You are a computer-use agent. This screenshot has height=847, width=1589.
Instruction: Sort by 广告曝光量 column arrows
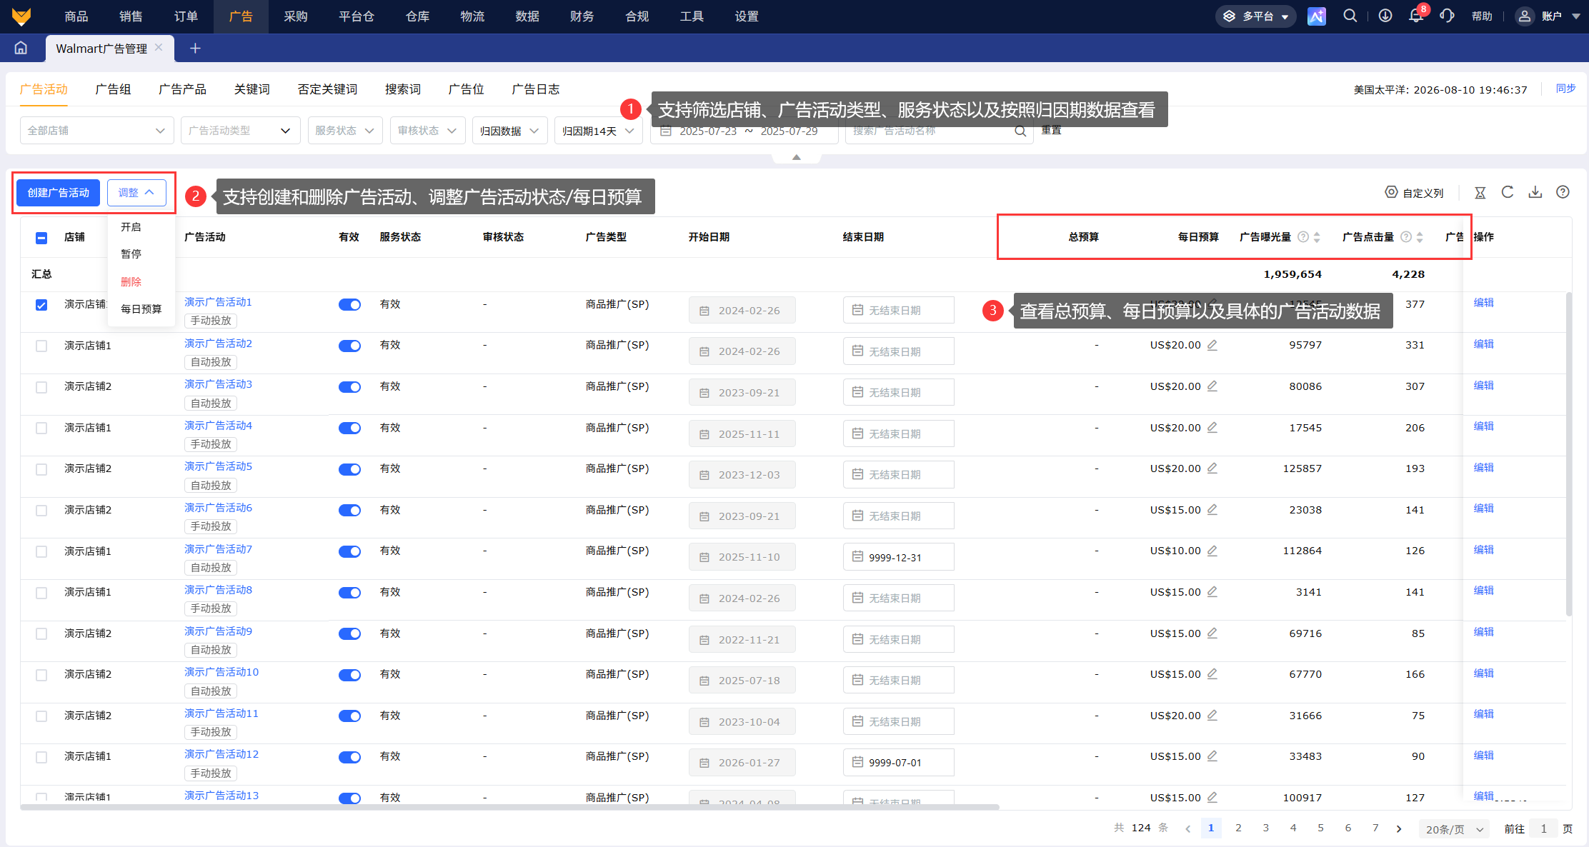click(1317, 237)
